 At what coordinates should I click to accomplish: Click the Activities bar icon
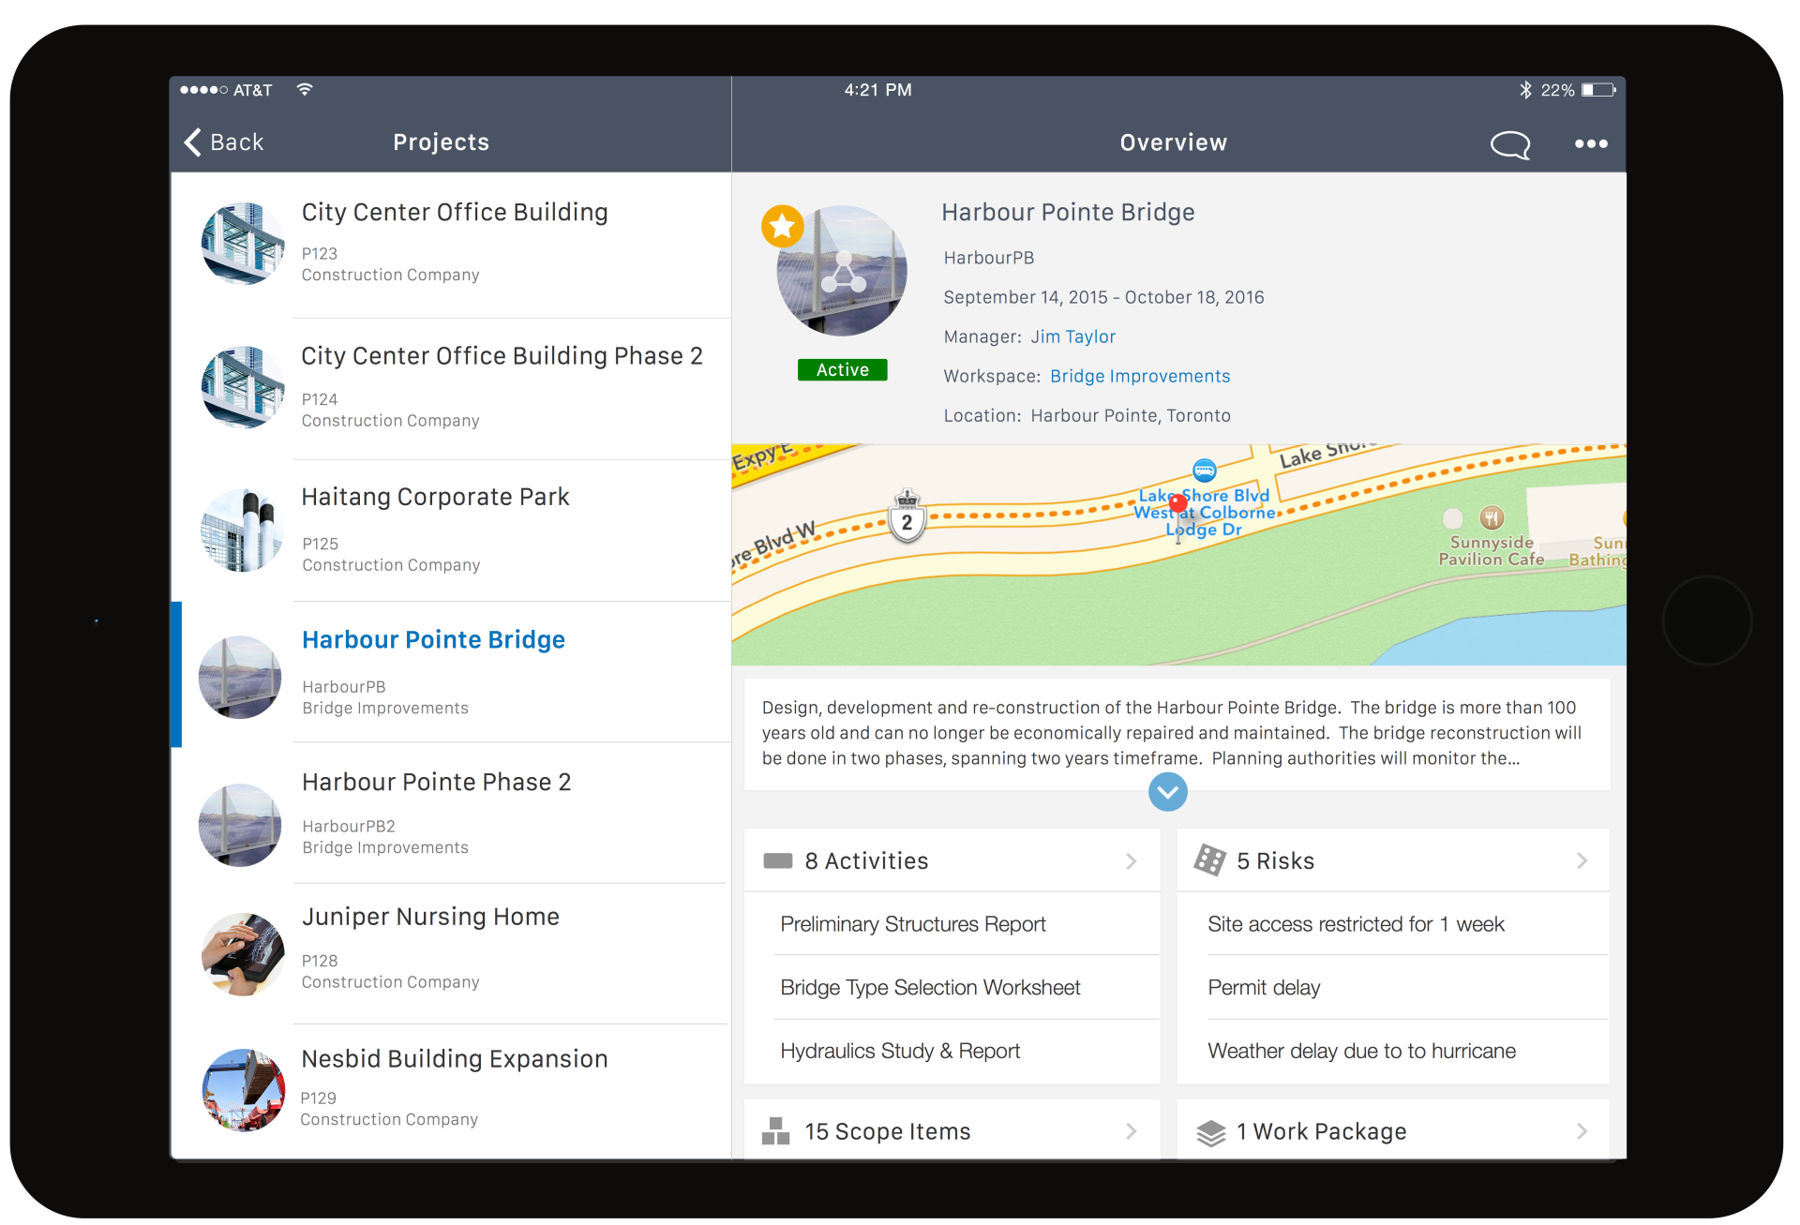pyautogui.click(x=777, y=860)
